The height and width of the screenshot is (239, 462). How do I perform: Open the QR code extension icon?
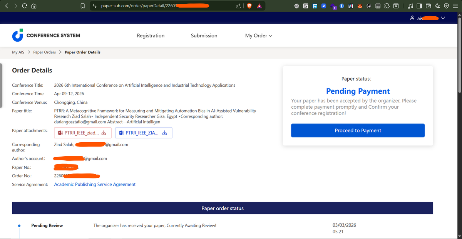tap(306, 6)
